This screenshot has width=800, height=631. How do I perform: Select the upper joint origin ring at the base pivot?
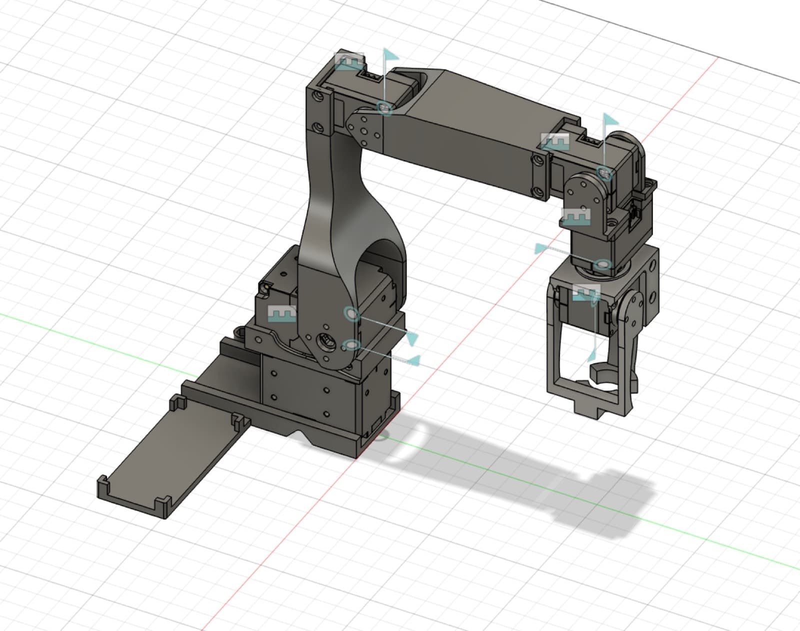point(352,314)
